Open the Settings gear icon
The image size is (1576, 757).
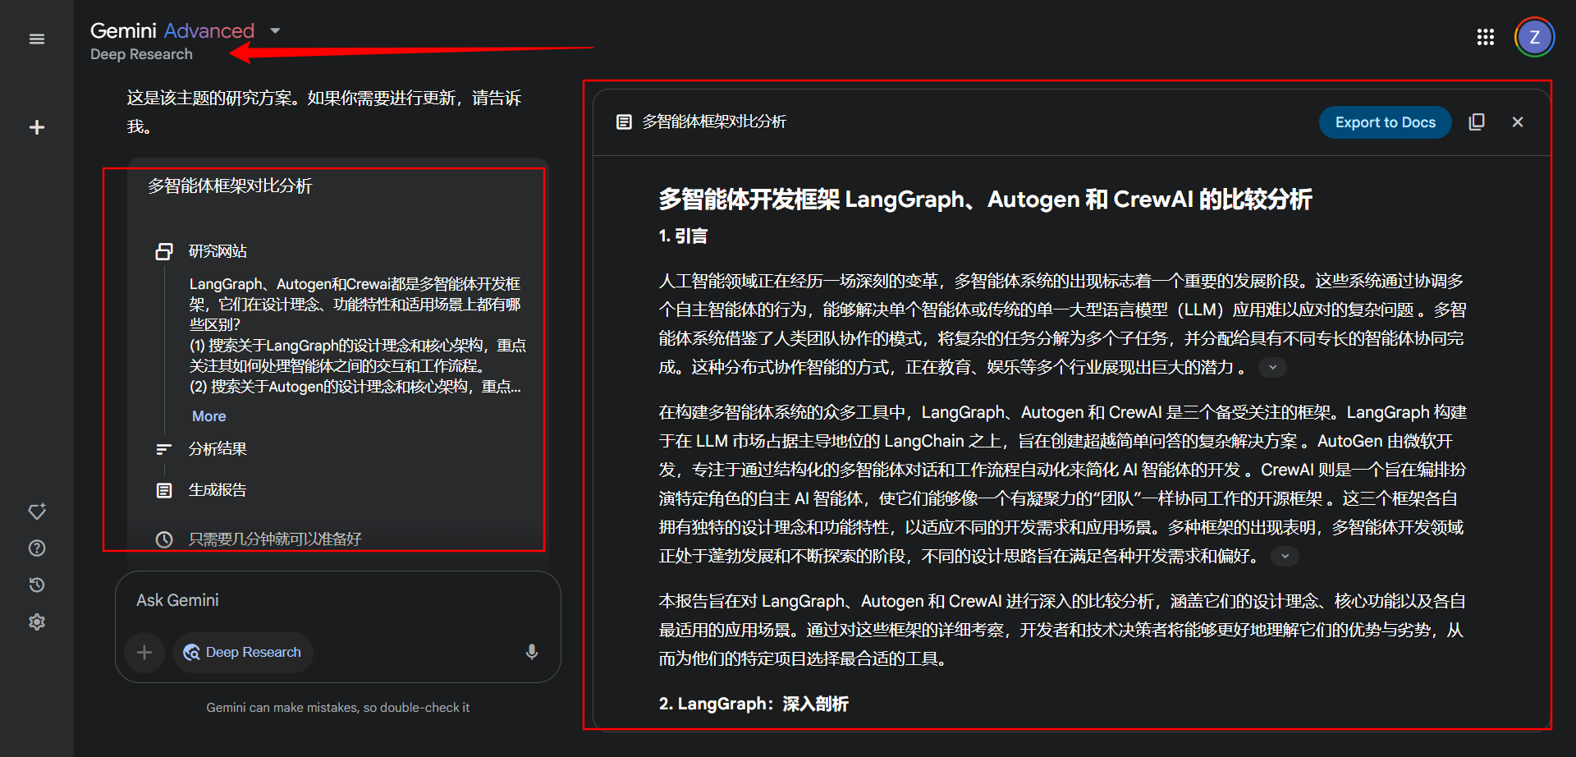coord(37,622)
